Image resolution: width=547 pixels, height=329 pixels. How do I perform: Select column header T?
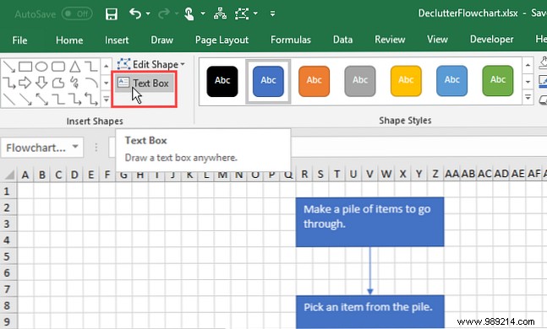(336, 174)
